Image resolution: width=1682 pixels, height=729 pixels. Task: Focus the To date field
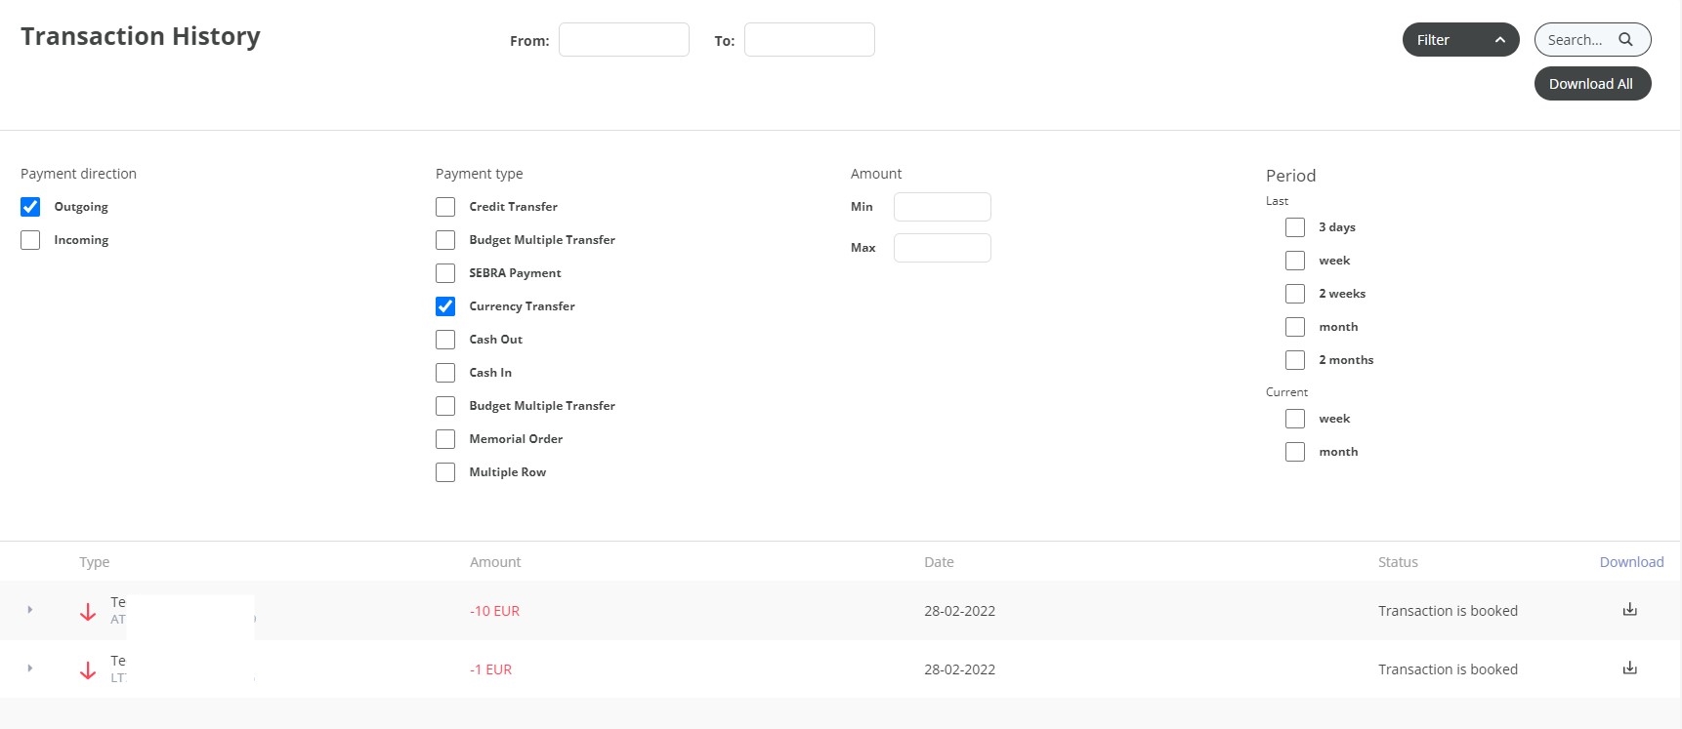pyautogui.click(x=810, y=40)
